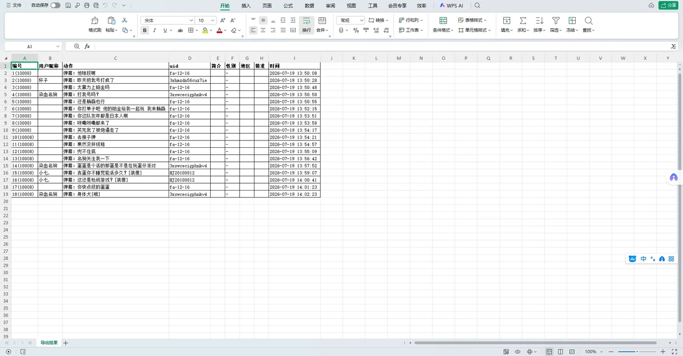Open the File (文件) menu button
Screen dimensions: 683x356
14,5
